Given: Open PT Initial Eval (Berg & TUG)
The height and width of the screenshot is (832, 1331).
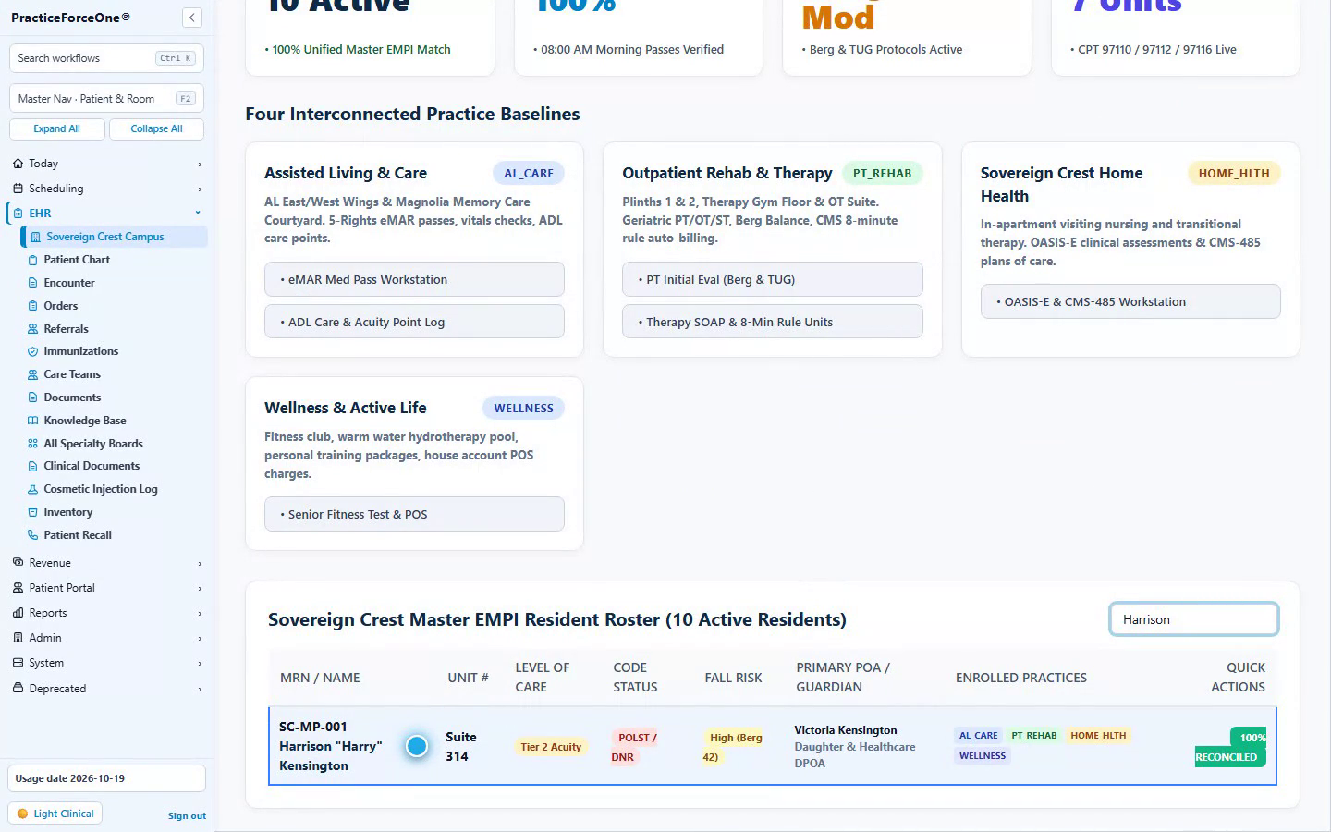Looking at the screenshot, I should click(x=773, y=279).
